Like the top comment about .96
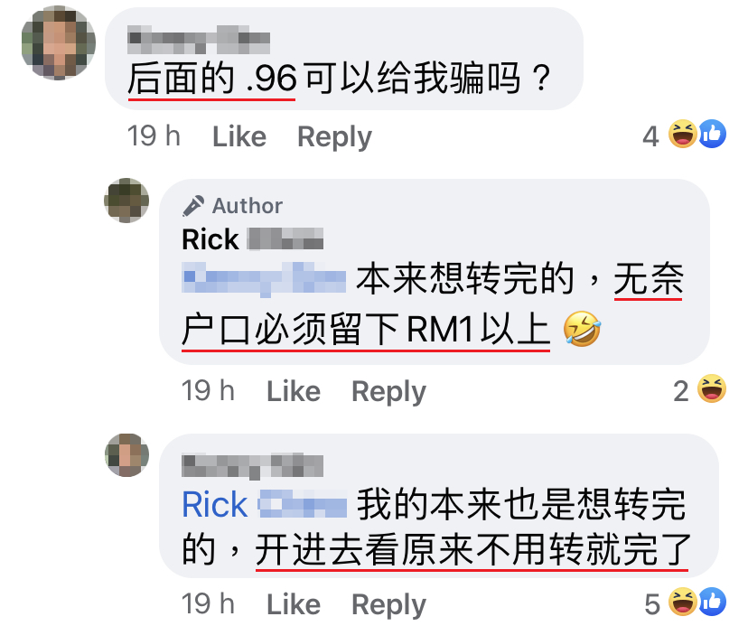This screenshot has height=626, width=748. 239,137
